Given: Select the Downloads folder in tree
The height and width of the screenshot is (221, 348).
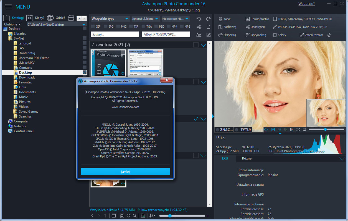Looking at the screenshot, I should (x=27, y=77).
